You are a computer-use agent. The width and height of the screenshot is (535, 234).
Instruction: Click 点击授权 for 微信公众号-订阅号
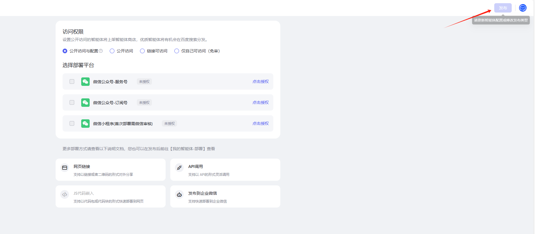(x=261, y=102)
